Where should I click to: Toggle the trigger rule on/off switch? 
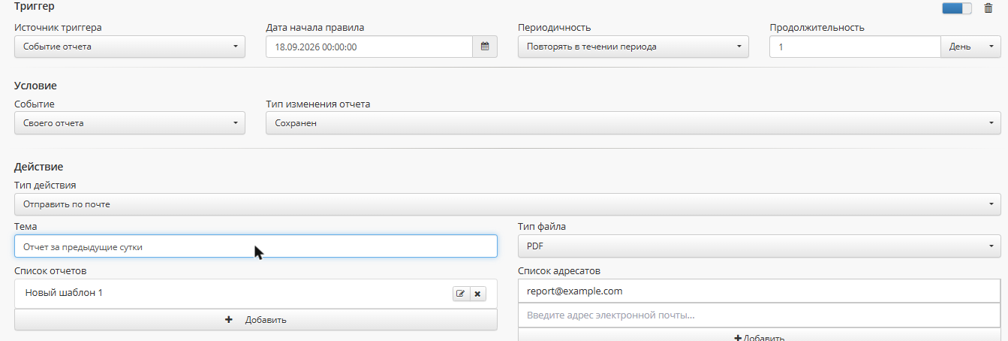(956, 8)
